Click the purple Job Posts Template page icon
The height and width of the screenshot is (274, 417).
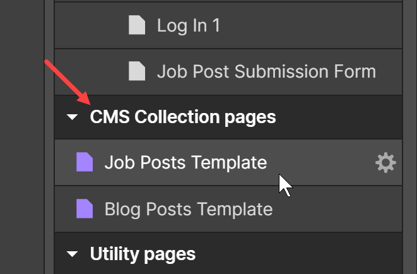[x=85, y=162]
